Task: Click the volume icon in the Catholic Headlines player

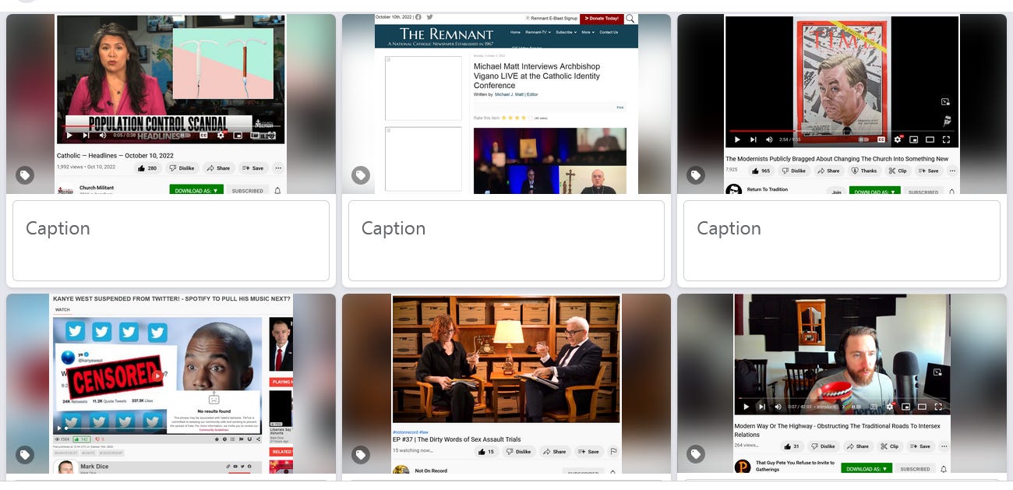Action: click(102, 136)
